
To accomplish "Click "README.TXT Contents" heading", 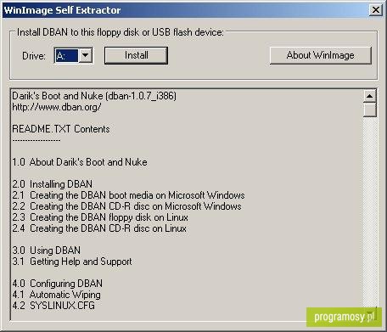I will [61, 129].
